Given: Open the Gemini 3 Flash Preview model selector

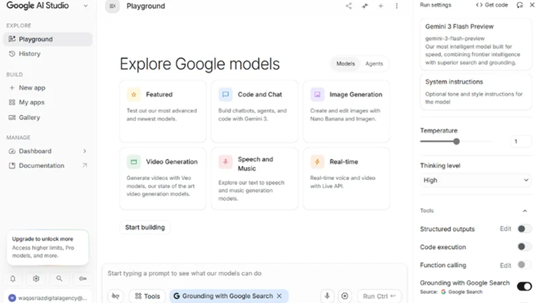Looking at the screenshot, I should click(x=475, y=44).
